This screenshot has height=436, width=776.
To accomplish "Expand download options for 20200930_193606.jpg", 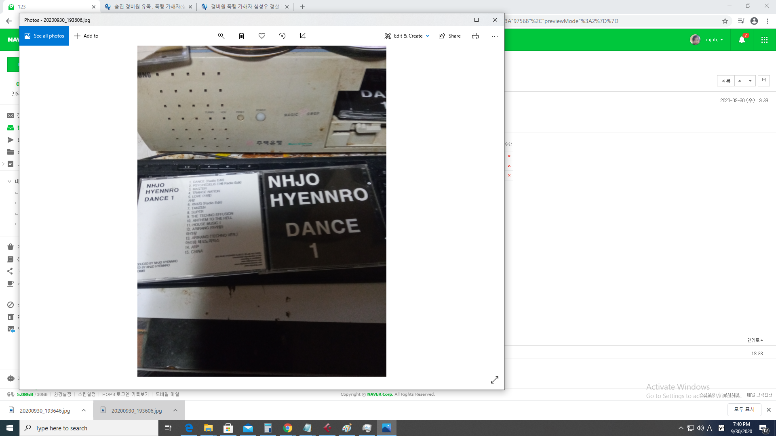I will point(175,410).
